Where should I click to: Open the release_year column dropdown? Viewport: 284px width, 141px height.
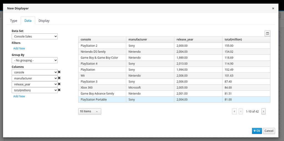tap(35, 84)
